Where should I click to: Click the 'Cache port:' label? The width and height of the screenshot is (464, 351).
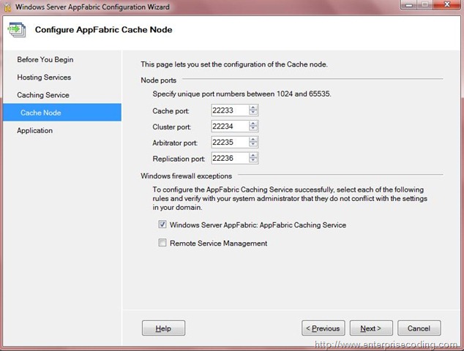[171, 111]
